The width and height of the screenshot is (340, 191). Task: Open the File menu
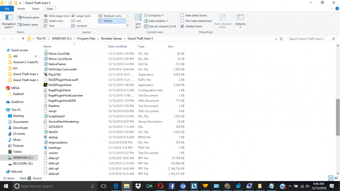point(7,9)
